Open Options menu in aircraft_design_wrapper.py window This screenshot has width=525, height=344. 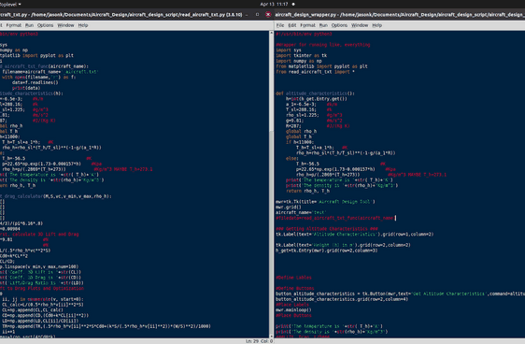pos(339,25)
